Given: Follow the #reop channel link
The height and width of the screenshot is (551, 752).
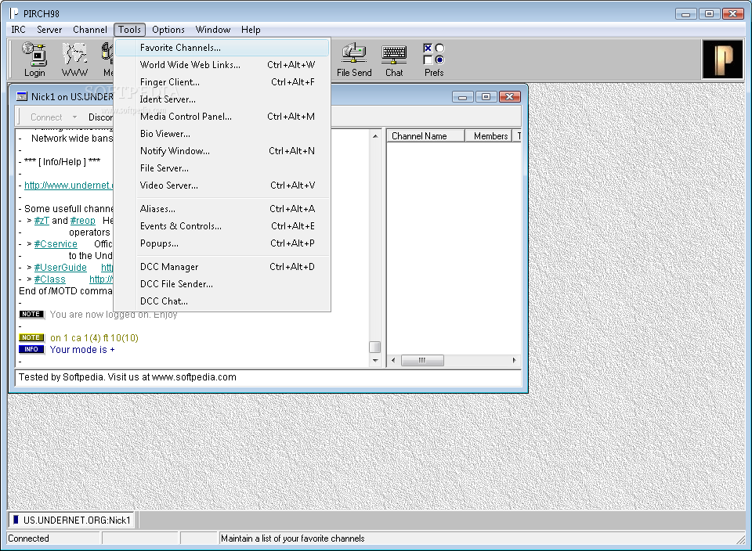Looking at the screenshot, I should tap(82, 221).
